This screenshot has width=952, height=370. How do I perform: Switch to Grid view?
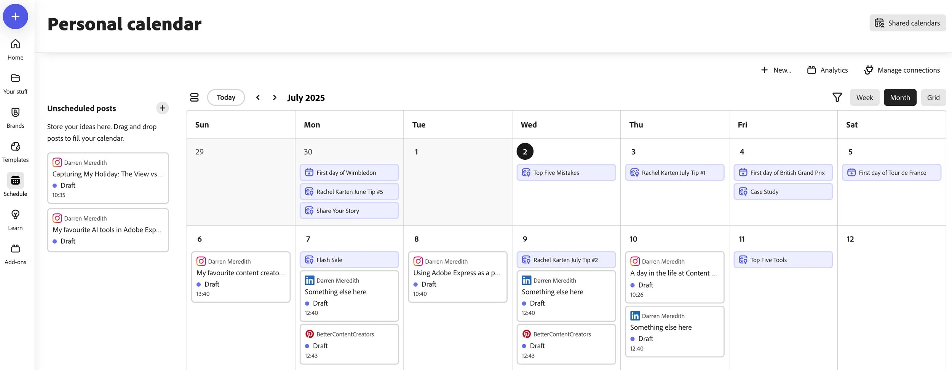933,98
